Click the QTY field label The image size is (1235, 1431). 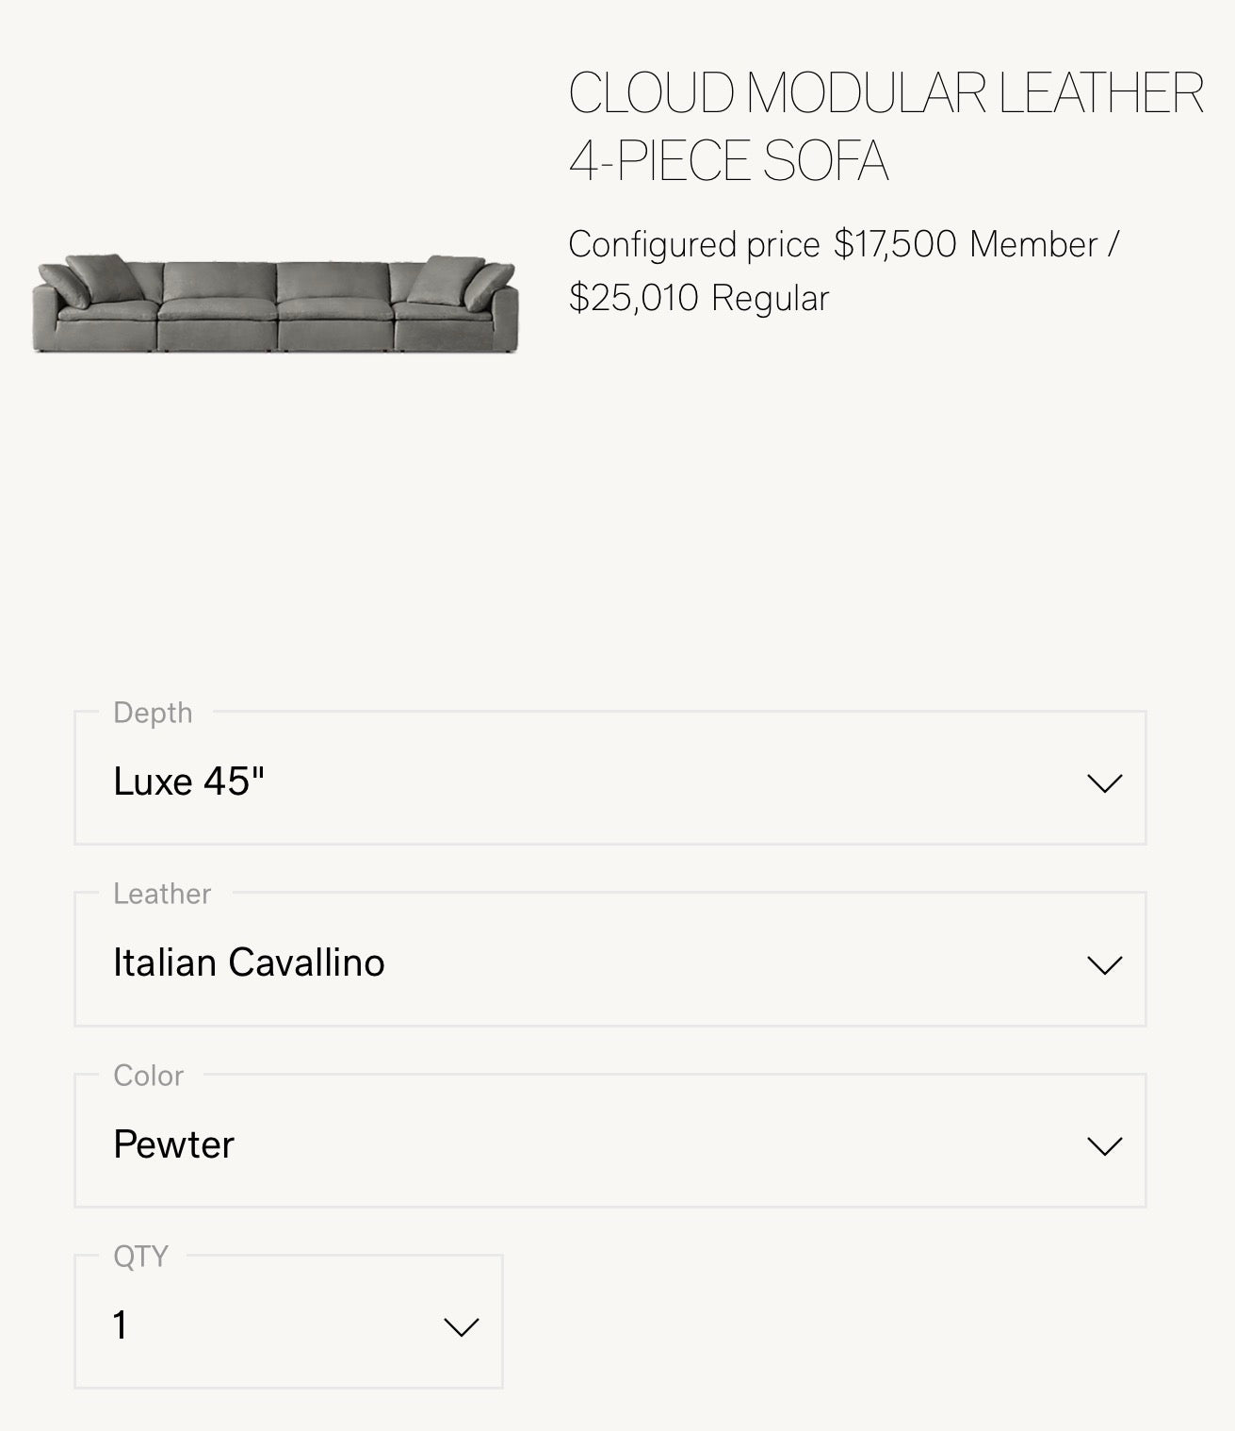(139, 1257)
